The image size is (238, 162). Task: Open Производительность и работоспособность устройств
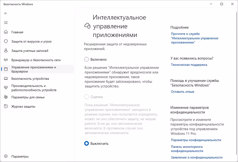click(34, 88)
